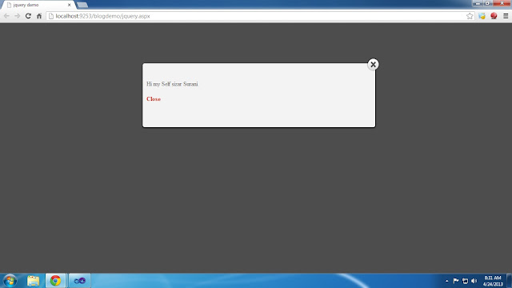Image resolution: width=512 pixels, height=288 pixels.
Task: Click the yellow extension icon beside the star
Action: click(x=482, y=16)
